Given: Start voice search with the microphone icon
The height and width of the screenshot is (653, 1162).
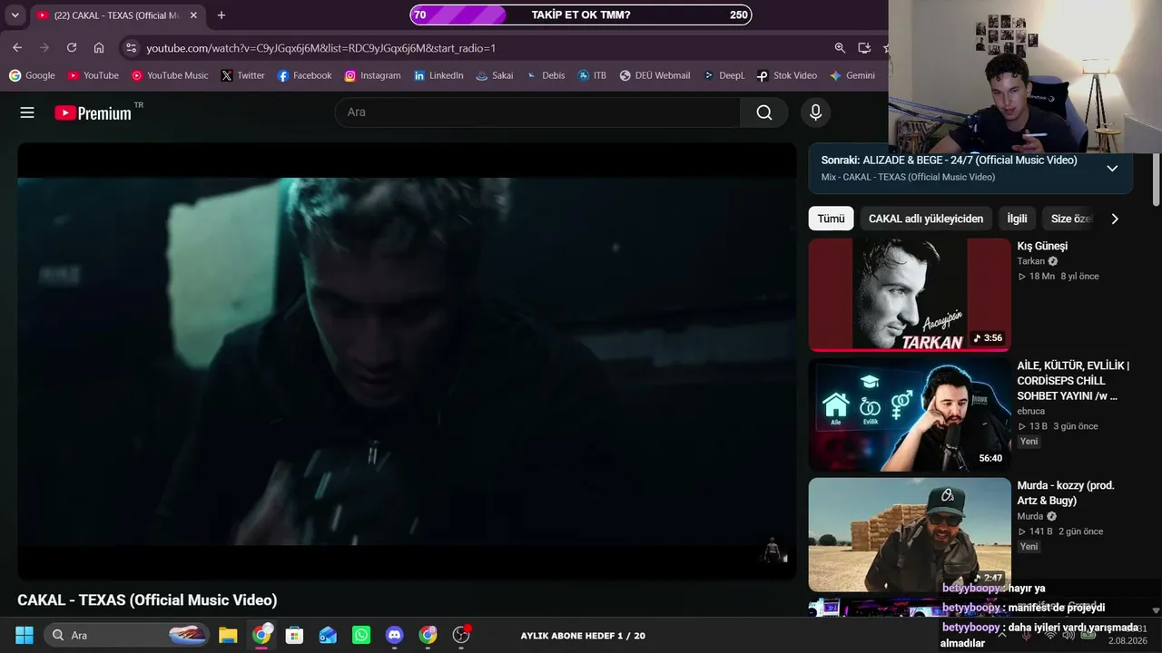Looking at the screenshot, I should pos(815,112).
